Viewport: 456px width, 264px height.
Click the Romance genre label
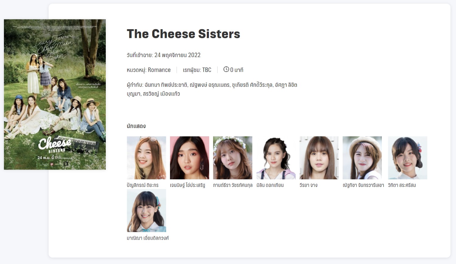[x=159, y=70]
